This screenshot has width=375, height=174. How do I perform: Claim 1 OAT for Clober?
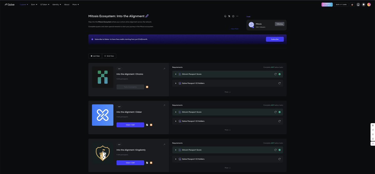(x=130, y=125)
